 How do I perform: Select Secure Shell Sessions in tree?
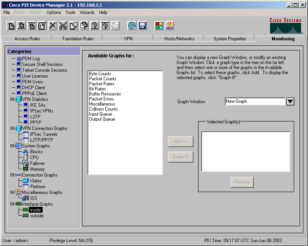[x=43, y=64]
